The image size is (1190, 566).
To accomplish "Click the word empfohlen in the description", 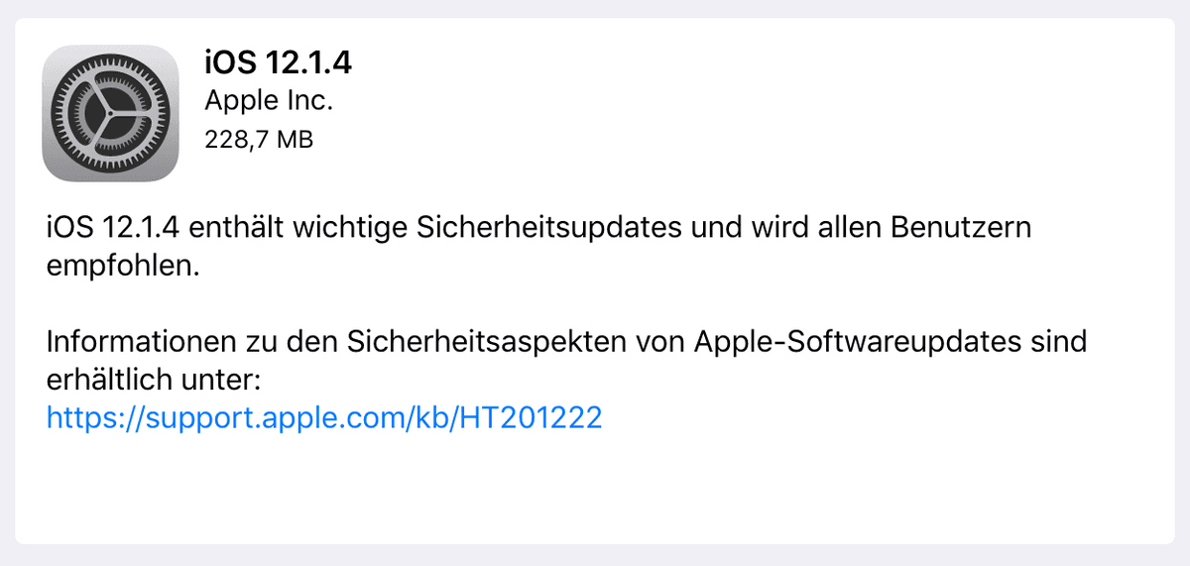I will click(x=123, y=267).
